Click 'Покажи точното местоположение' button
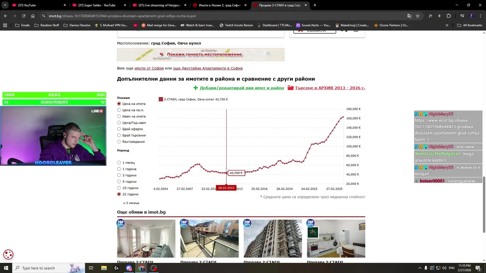Screen dimensions: 486x273 click(x=200, y=55)
